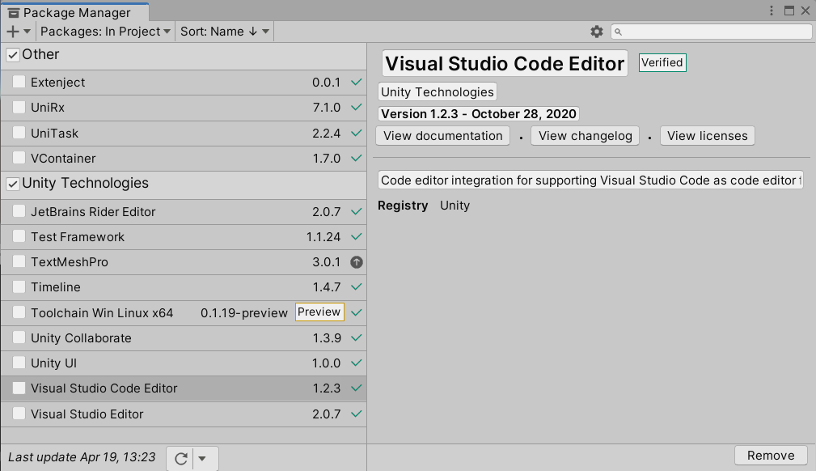Viewport: 816px width, 471px height.
Task: Check the JetBrains Rider Editor checkbox
Action: pos(19,211)
